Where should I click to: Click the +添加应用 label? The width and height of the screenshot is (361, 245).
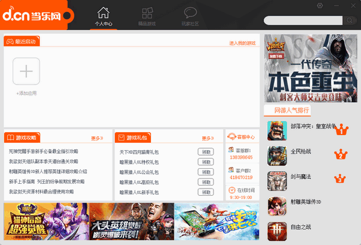(x=26, y=93)
